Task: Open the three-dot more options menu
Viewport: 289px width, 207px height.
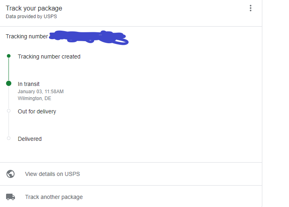Action: tap(251, 8)
